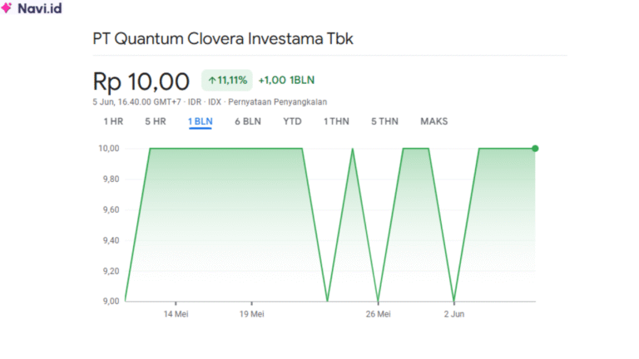Click the 10,00 y-axis label

pyautogui.click(x=109, y=149)
